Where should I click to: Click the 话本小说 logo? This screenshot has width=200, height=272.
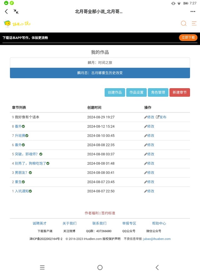17,23
